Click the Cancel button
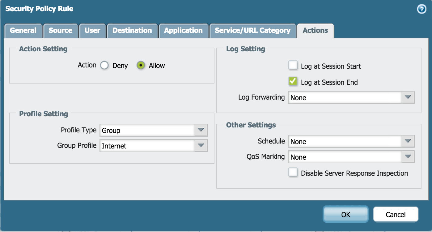 [396, 214]
